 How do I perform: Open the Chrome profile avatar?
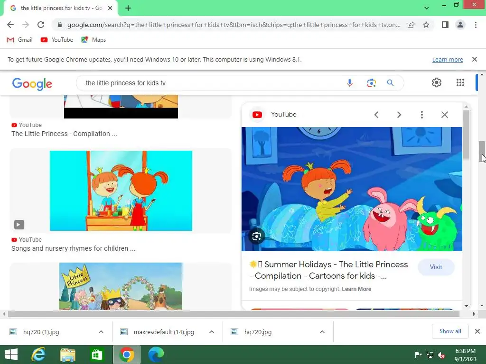[x=460, y=25]
